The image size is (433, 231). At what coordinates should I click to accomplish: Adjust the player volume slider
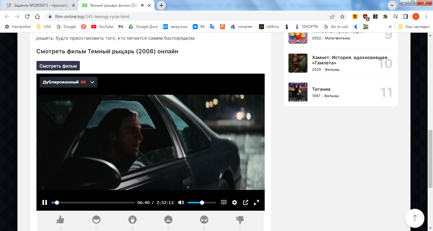coord(202,202)
